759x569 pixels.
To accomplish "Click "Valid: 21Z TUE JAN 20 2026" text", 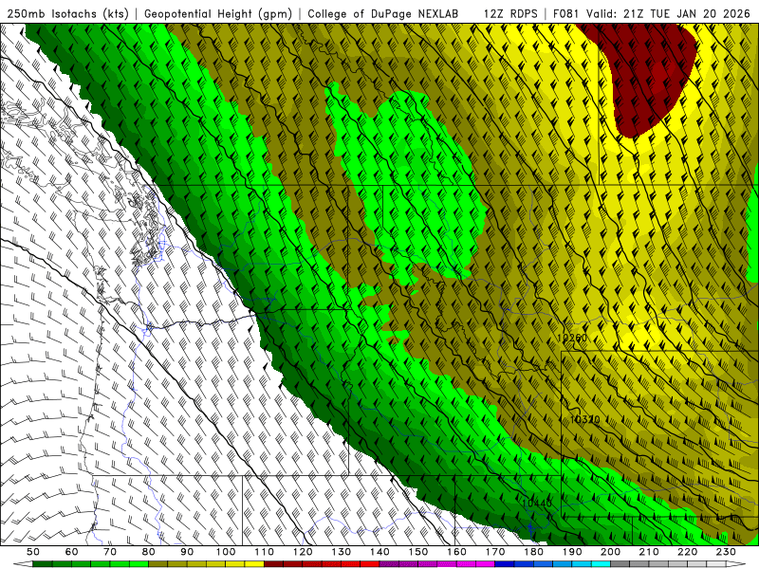I will coord(669,14).
